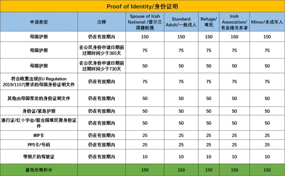Click the '身份证/紧急护照' cell
This screenshot has width=285, height=176.
point(39,111)
